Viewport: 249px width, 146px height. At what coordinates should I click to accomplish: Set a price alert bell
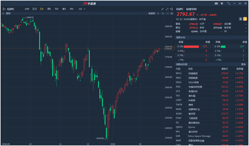click(241, 19)
